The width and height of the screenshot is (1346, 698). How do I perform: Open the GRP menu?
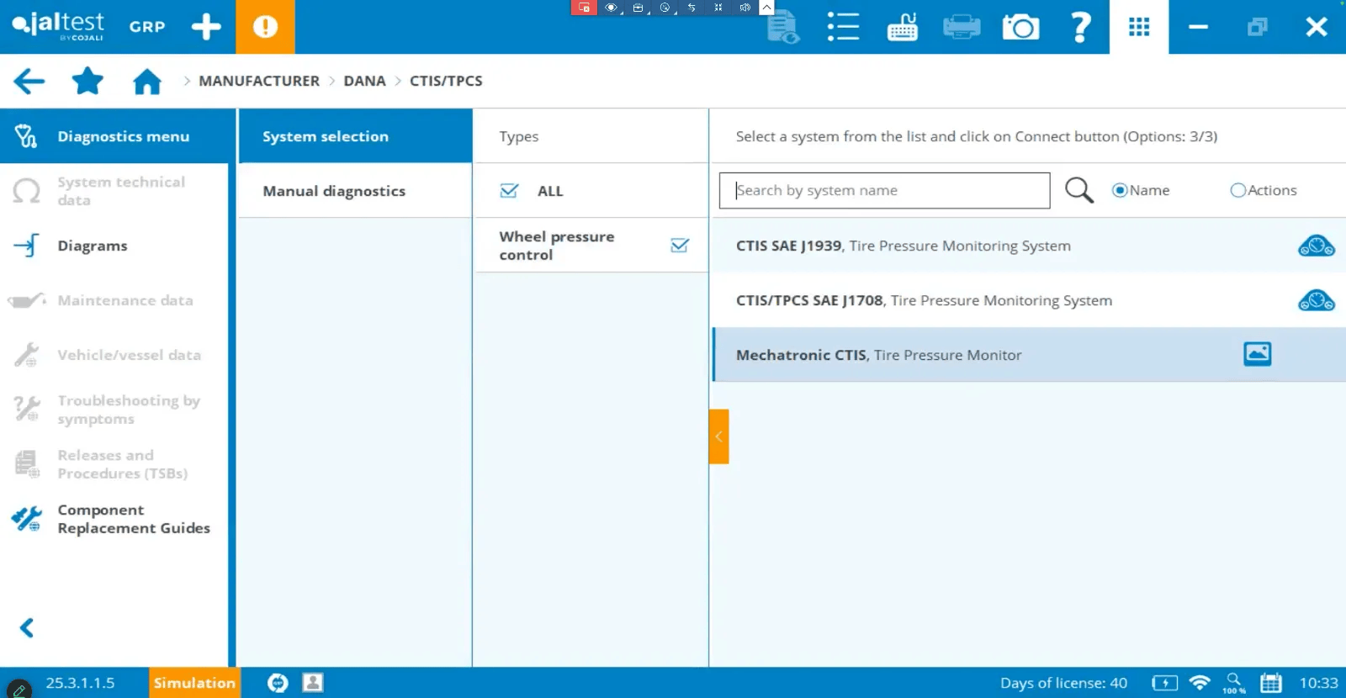147,26
